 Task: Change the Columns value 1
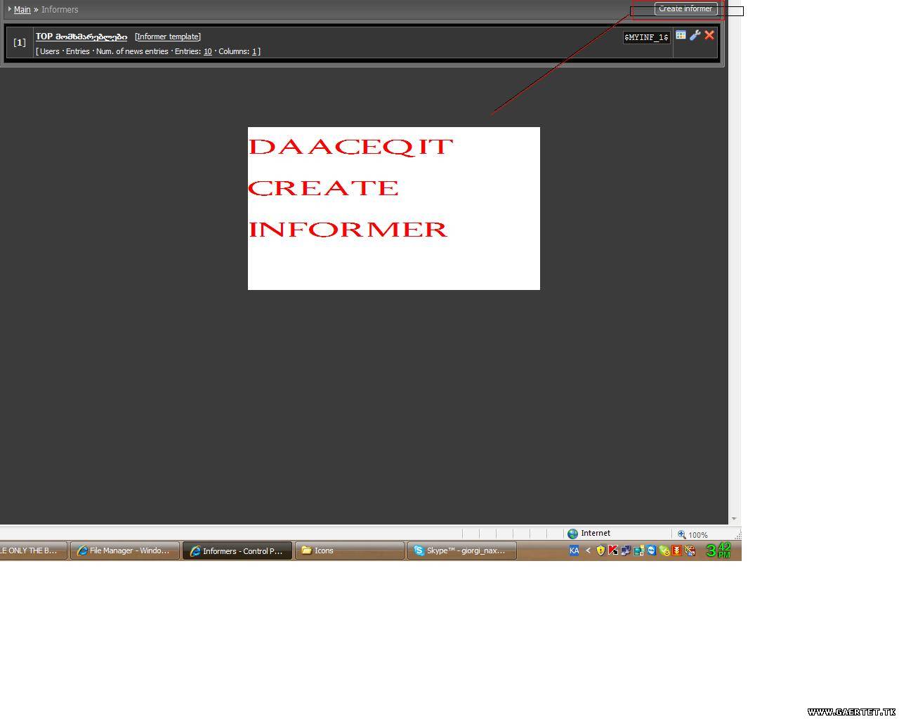(254, 51)
